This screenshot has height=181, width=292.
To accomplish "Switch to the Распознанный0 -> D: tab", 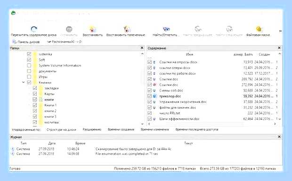I will coord(65,42).
